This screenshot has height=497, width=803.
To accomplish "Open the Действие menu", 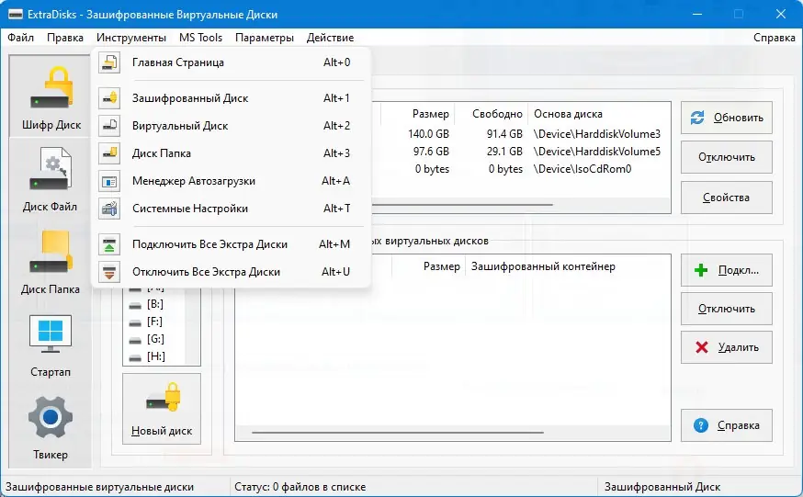I will pos(331,38).
